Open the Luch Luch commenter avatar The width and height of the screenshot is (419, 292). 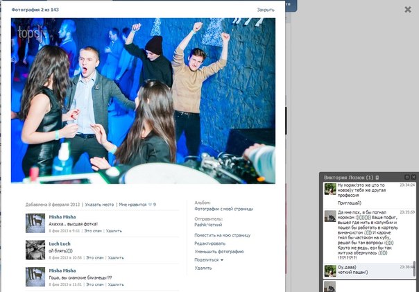[35, 249]
